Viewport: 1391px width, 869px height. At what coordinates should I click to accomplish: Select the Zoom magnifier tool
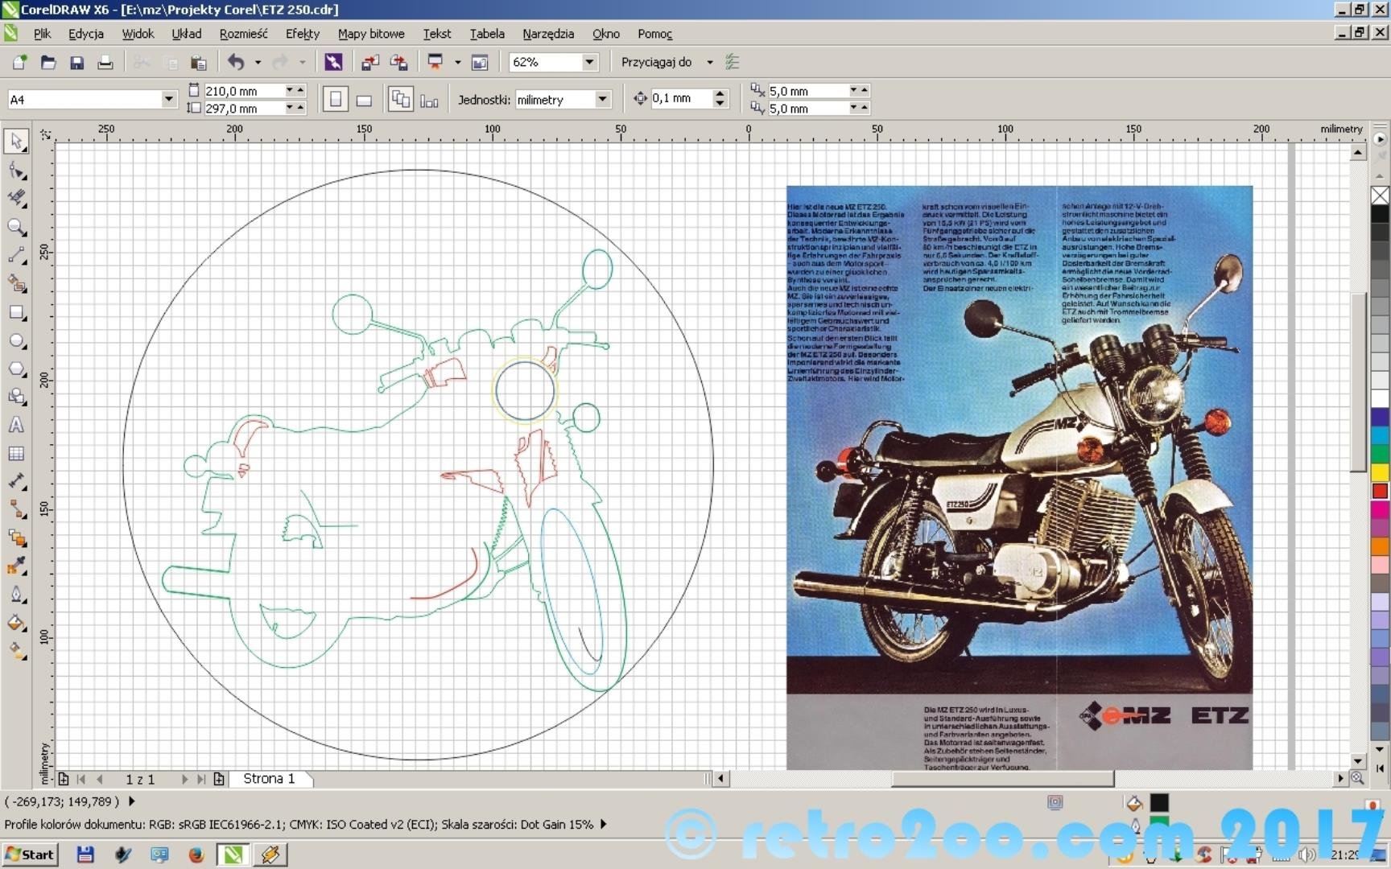click(x=16, y=227)
